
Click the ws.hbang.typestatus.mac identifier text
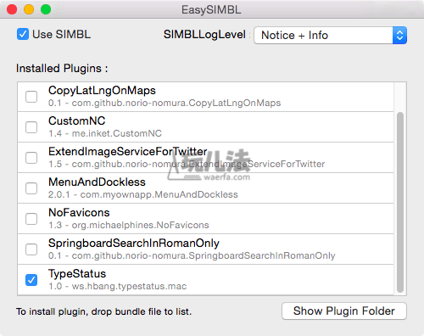[x=129, y=286]
